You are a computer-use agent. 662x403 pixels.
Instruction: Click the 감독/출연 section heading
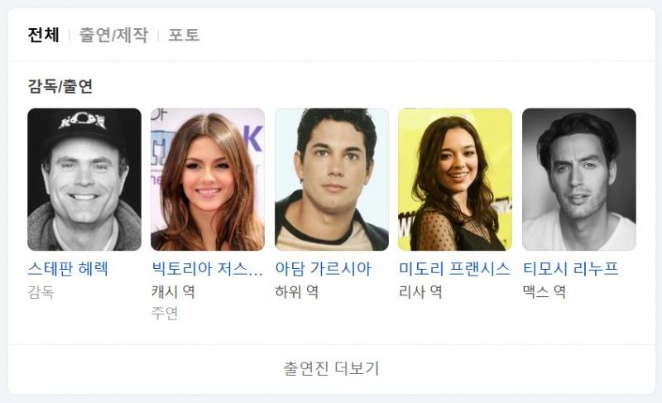[60, 86]
